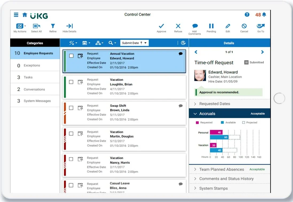Open comment bubble on Swap Shift request

pyautogui.click(x=181, y=106)
